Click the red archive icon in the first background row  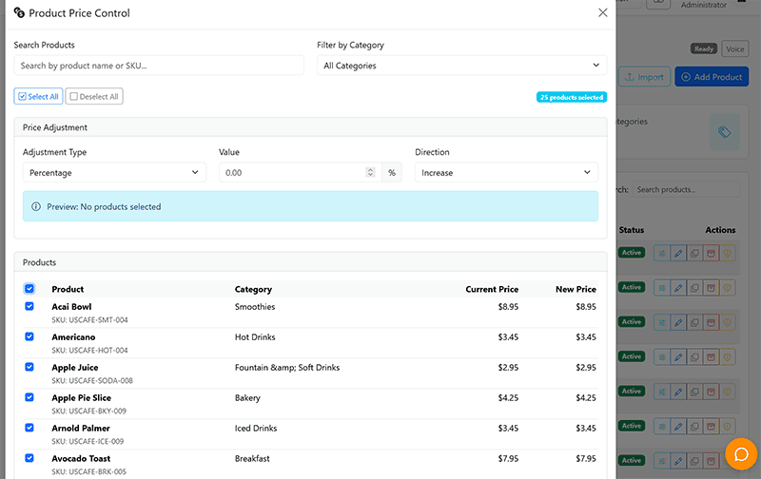711,253
